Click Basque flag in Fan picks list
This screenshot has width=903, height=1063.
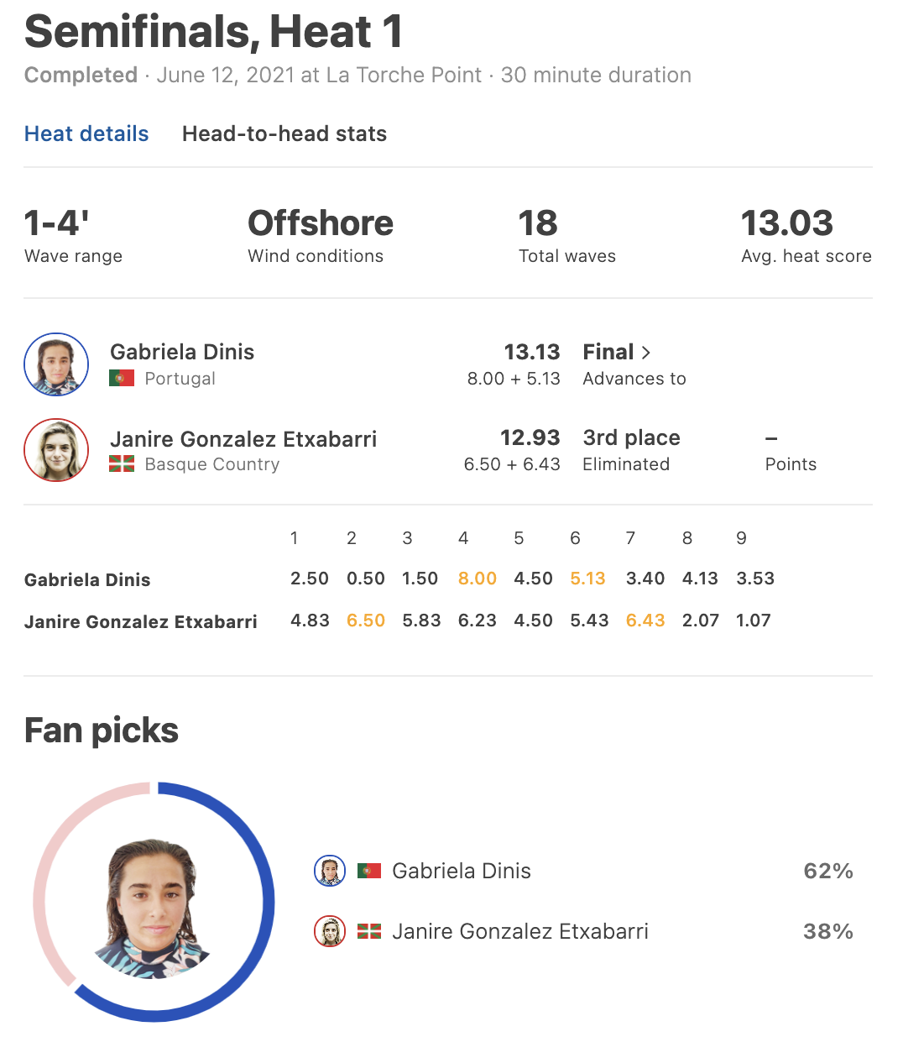(x=369, y=931)
